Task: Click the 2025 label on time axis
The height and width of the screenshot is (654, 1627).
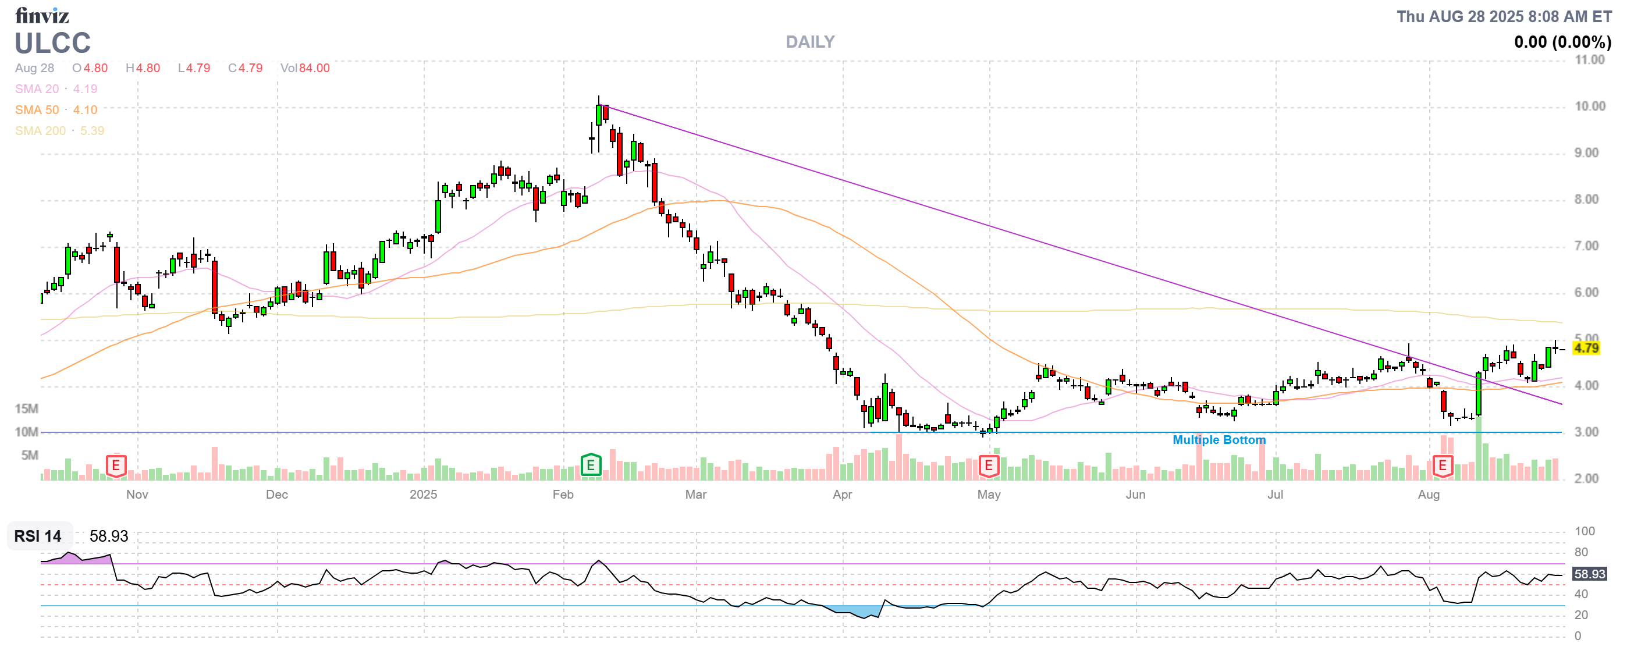Action: coord(422,495)
